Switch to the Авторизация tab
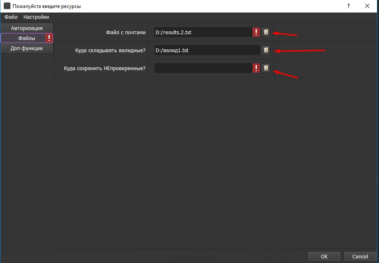 click(x=27, y=28)
